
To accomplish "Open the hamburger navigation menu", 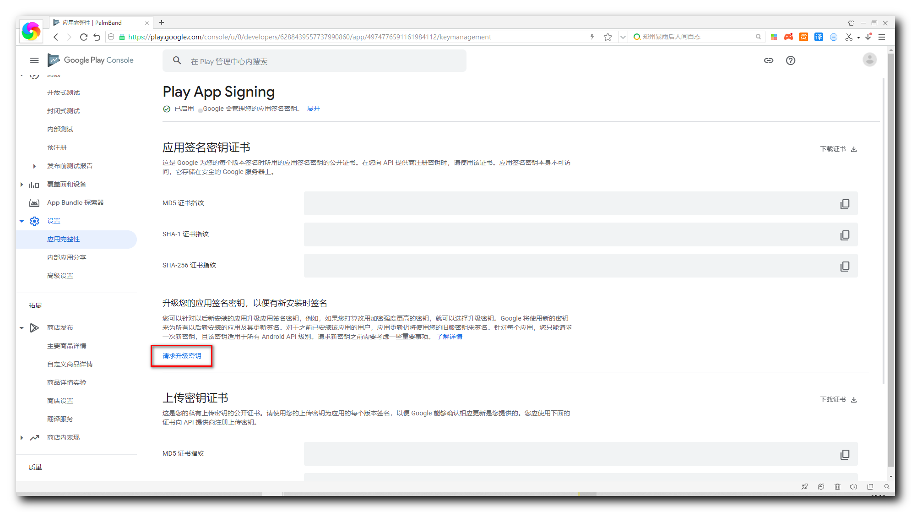I will pyautogui.click(x=34, y=60).
